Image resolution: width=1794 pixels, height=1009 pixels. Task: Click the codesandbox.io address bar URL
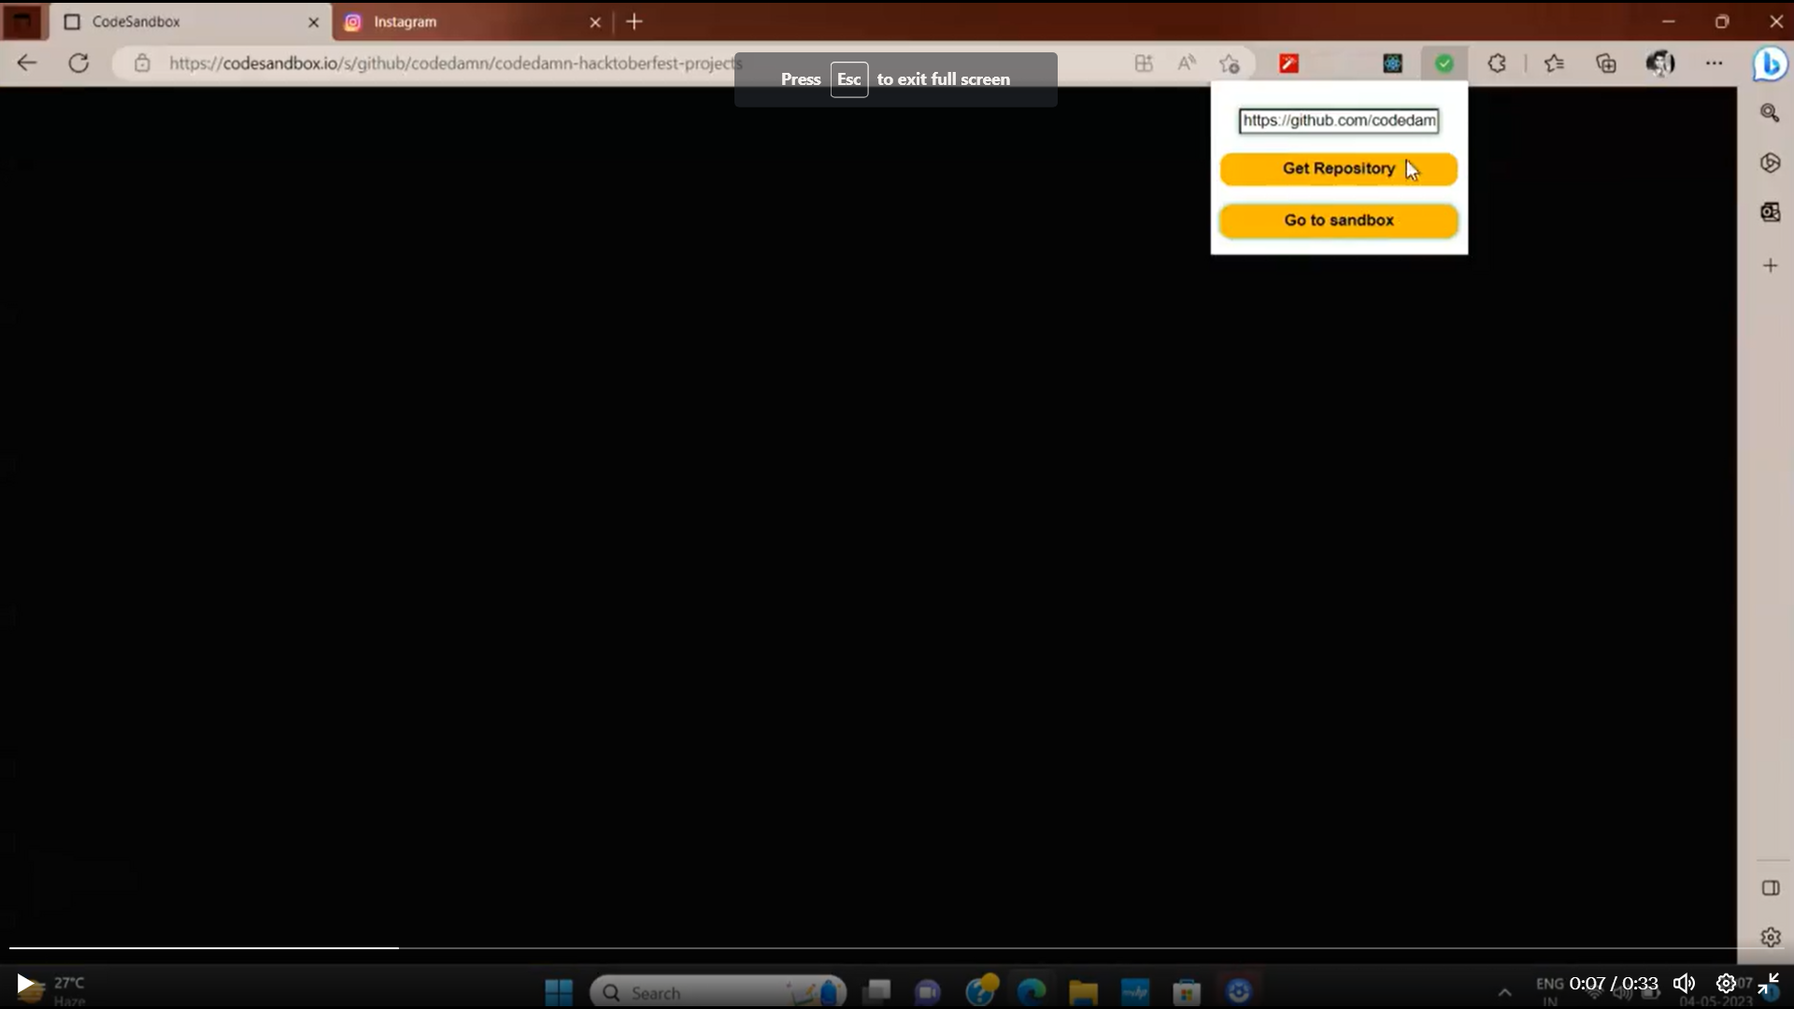455,64
